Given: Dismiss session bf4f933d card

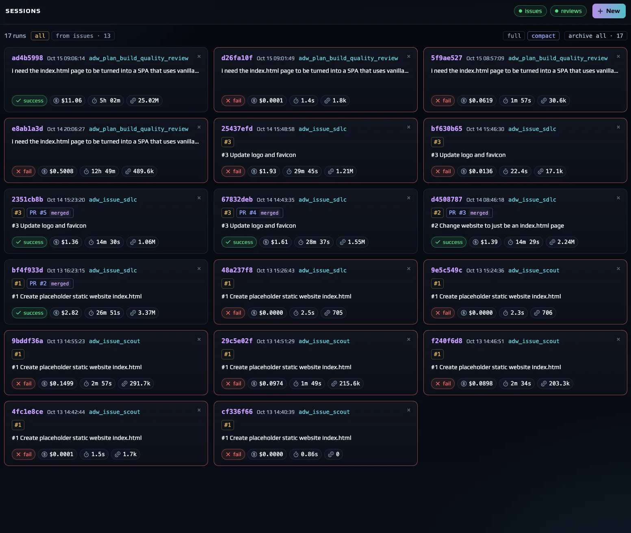Looking at the screenshot, I should [199, 269].
